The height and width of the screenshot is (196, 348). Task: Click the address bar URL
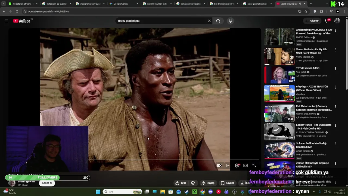click(x=49, y=11)
